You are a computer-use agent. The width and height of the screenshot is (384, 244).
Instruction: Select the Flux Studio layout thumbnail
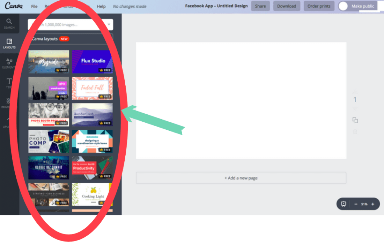click(x=92, y=62)
